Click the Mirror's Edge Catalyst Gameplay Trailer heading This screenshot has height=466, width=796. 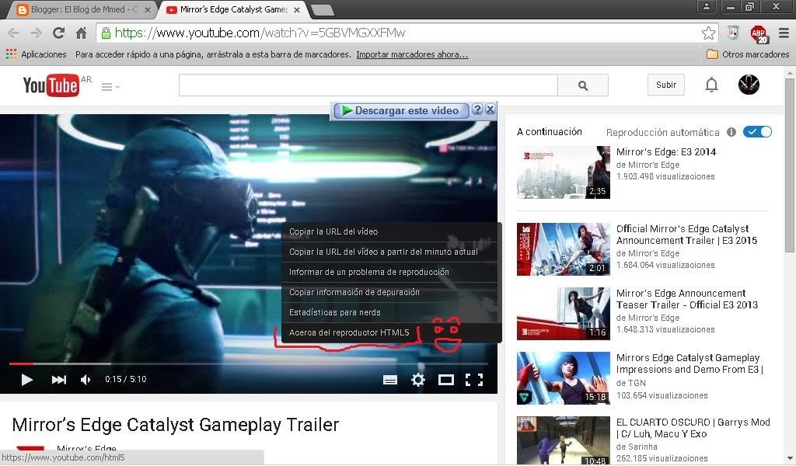point(175,425)
